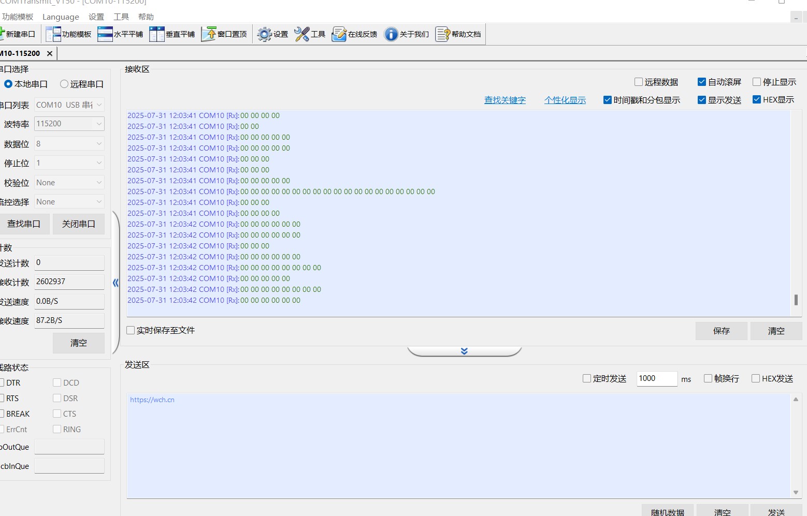Open 个性化显示 link
Screen dimensions: 807x516
565,100
